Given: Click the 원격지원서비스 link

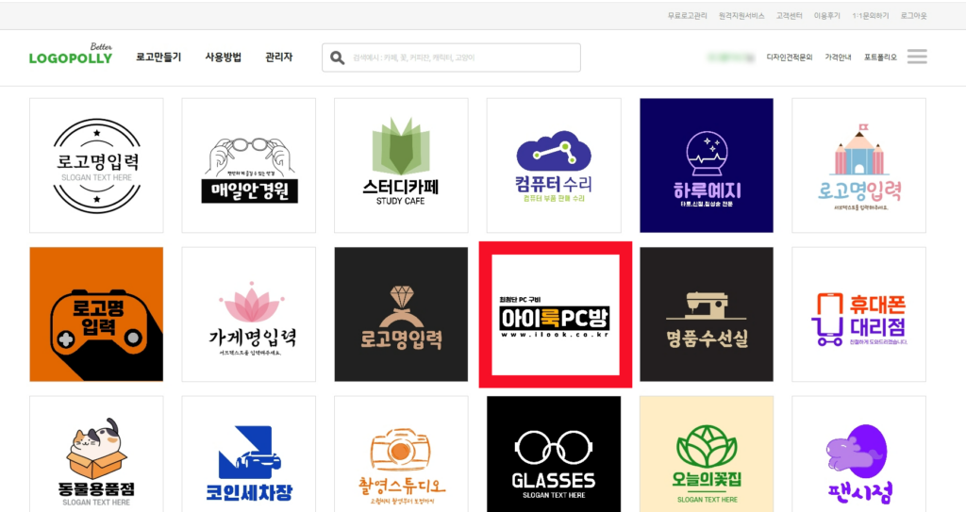Looking at the screenshot, I should (741, 15).
